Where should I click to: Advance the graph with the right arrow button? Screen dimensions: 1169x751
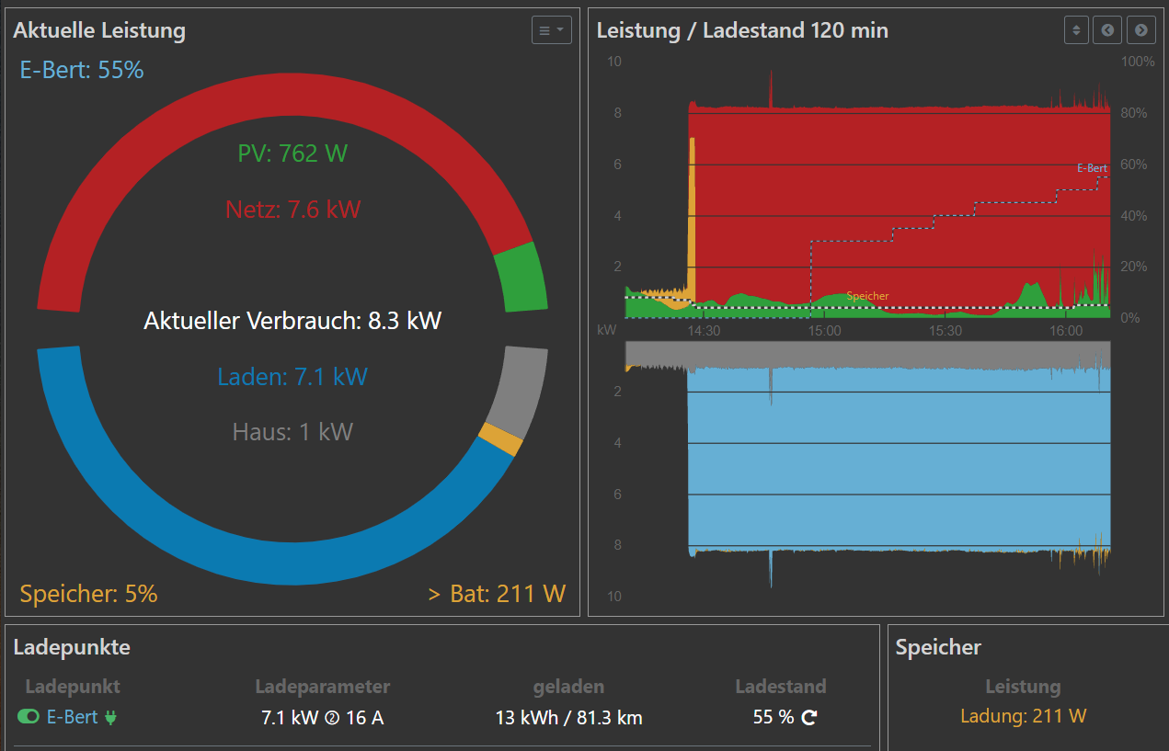(1140, 30)
